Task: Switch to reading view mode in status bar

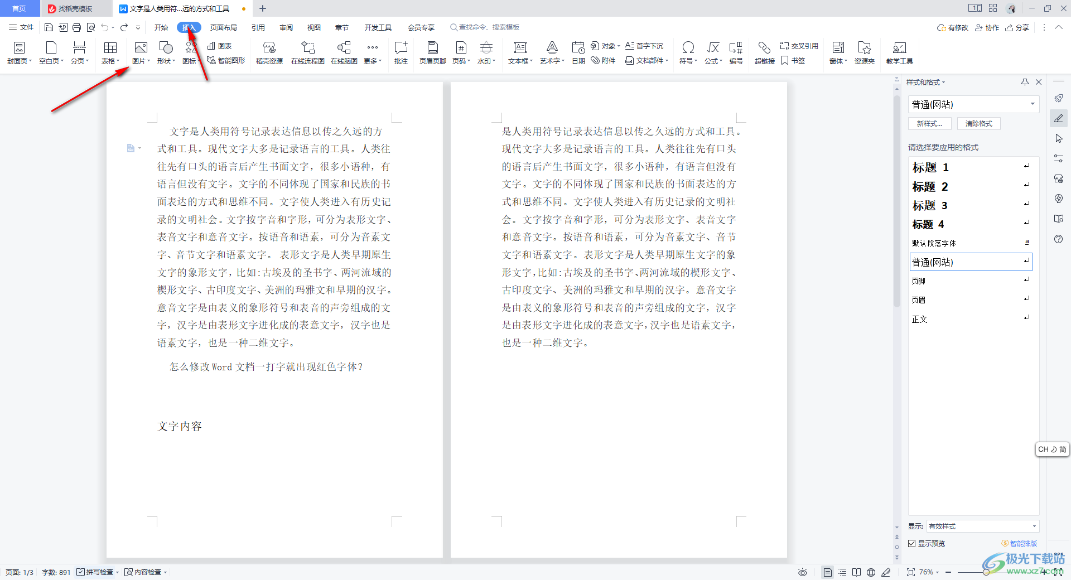Action: 857,572
